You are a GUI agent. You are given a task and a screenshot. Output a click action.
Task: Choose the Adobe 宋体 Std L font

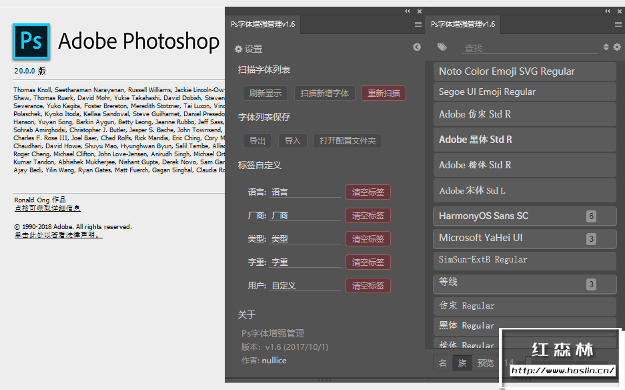click(x=524, y=191)
